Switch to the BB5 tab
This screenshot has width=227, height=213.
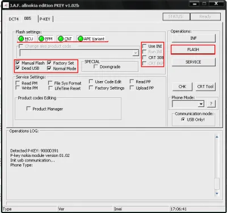pyautogui.click(x=28, y=19)
